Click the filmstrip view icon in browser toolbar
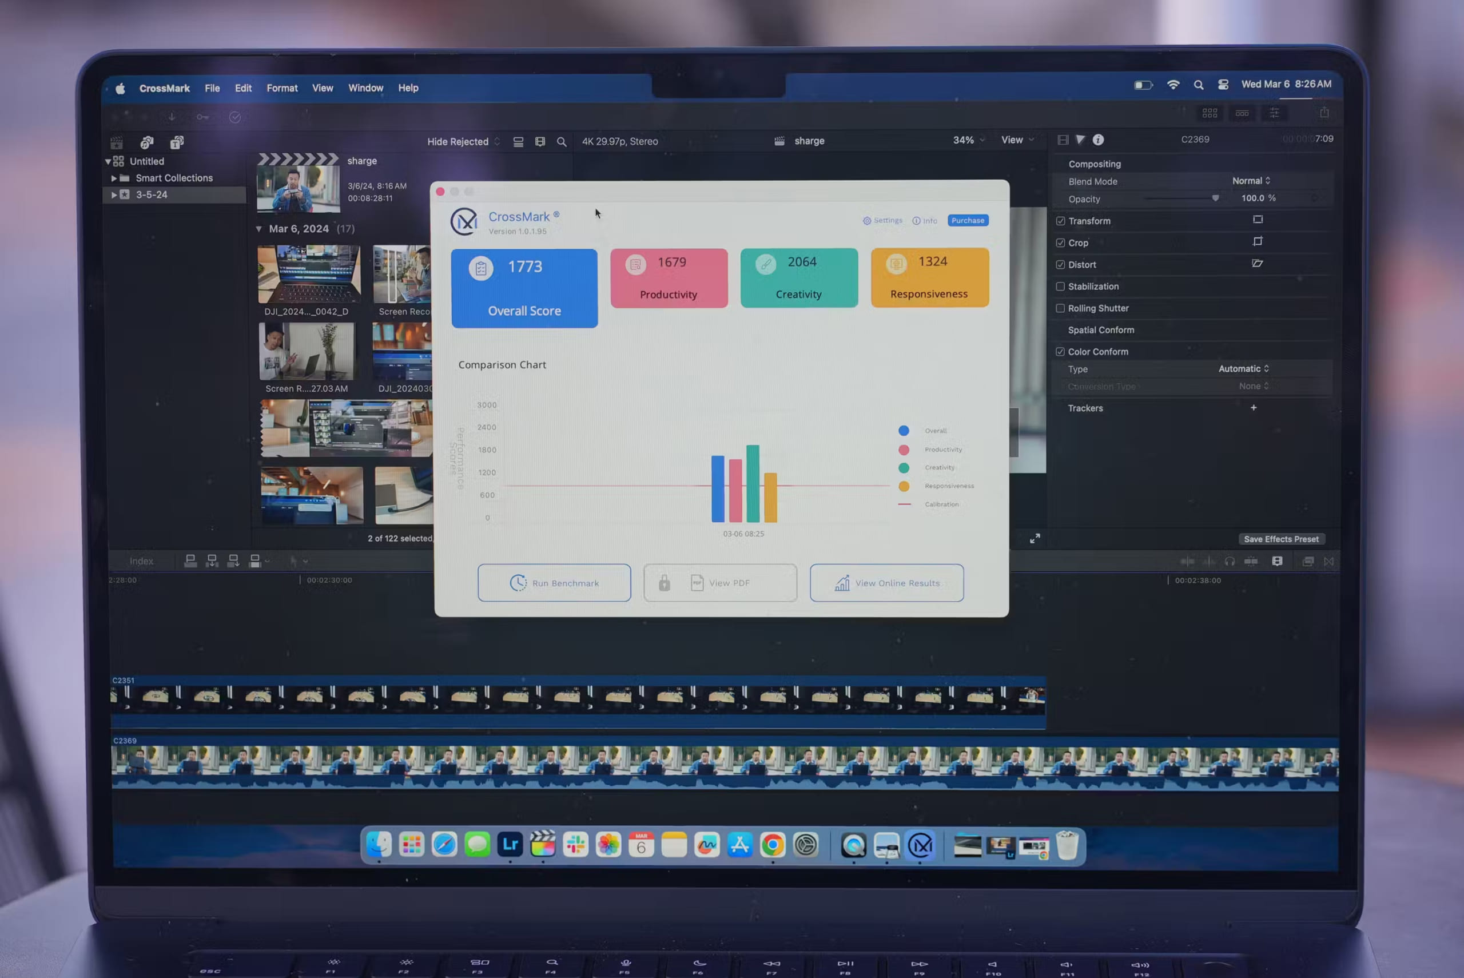 tap(539, 142)
